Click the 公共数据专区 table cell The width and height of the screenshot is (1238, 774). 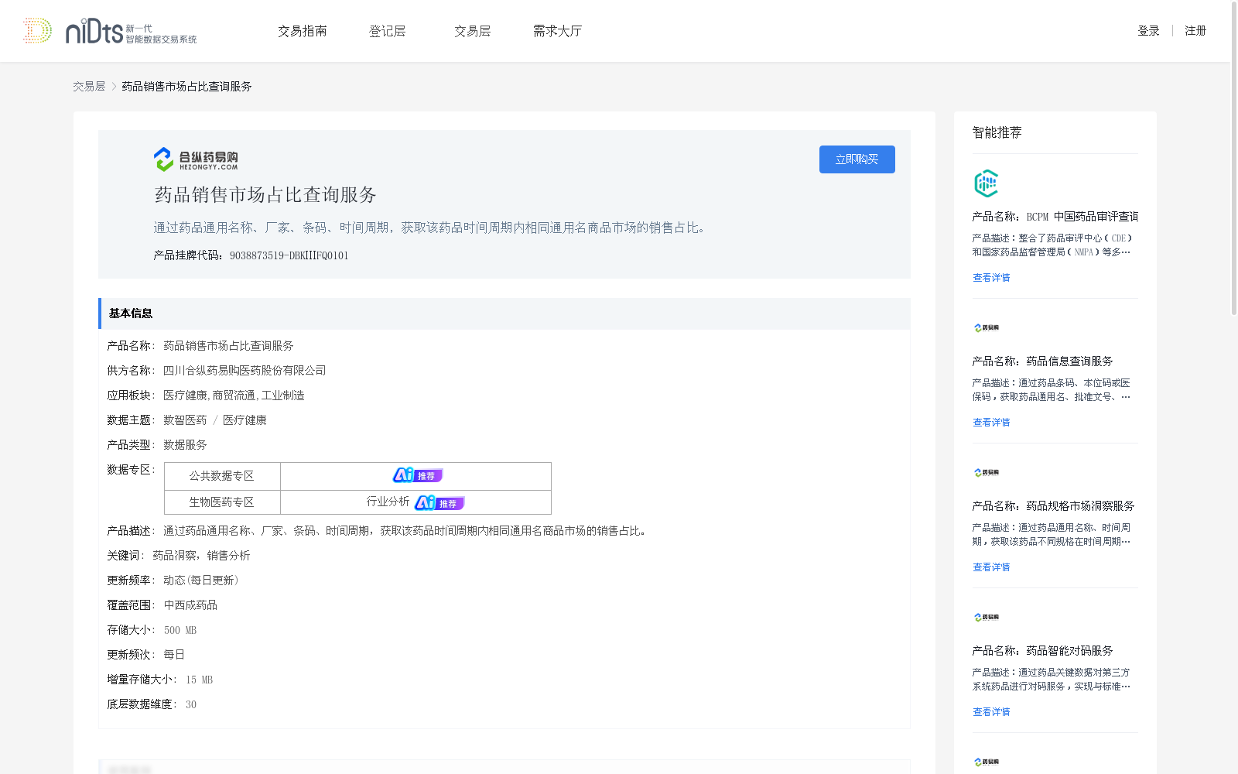(x=222, y=476)
